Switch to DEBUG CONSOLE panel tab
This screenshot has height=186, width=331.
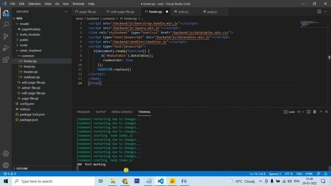pos(122,112)
